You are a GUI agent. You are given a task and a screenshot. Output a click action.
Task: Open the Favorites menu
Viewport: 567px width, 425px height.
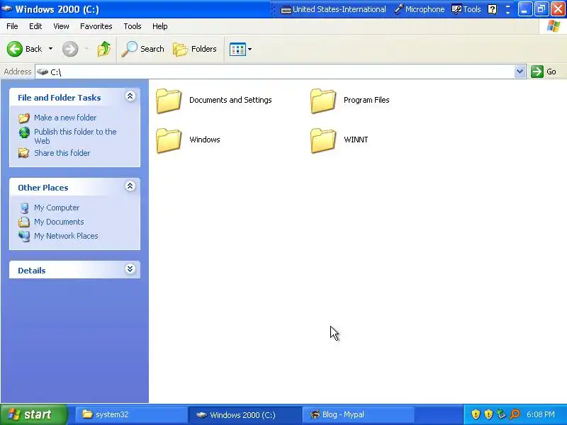pyautogui.click(x=96, y=26)
